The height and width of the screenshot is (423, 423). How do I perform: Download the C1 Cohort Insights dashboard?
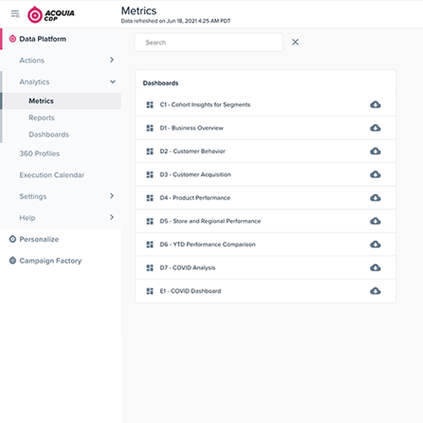(x=376, y=105)
